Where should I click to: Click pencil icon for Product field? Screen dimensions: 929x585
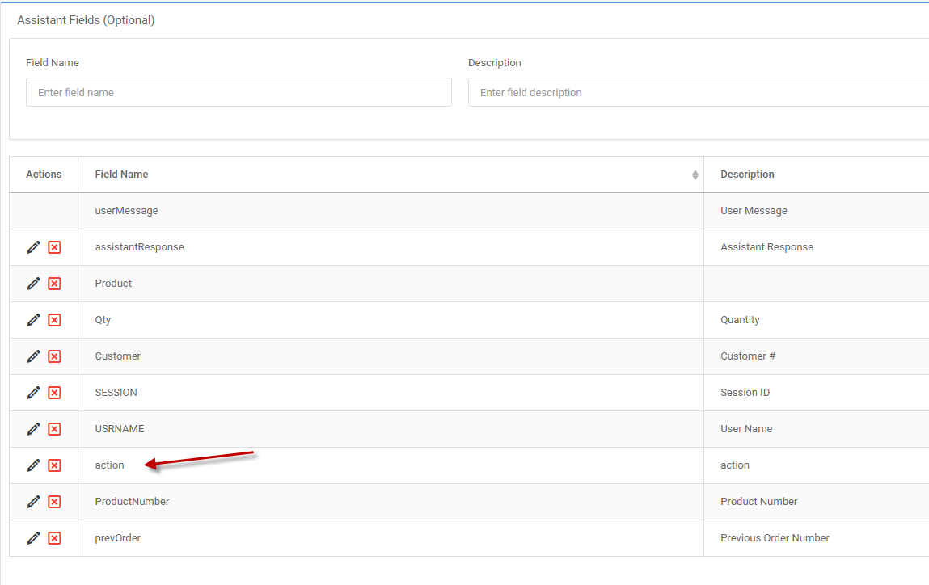[33, 284]
